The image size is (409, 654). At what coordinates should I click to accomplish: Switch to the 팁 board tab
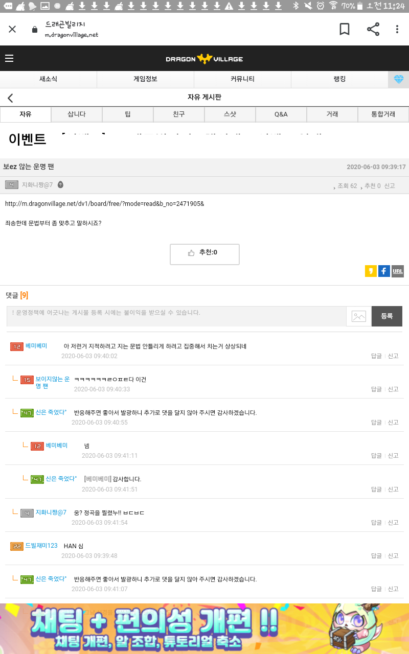(x=128, y=114)
